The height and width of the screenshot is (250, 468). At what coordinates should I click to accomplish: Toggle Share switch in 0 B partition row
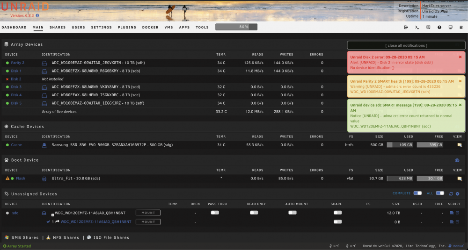[x=337, y=221]
